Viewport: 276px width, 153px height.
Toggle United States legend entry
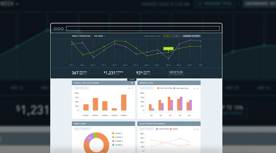162,129
